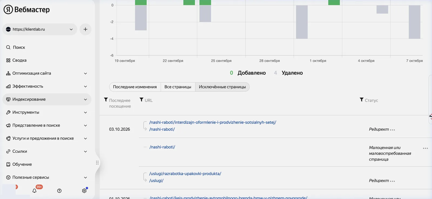Click the gray bar at 7 октября

click(414, 22)
